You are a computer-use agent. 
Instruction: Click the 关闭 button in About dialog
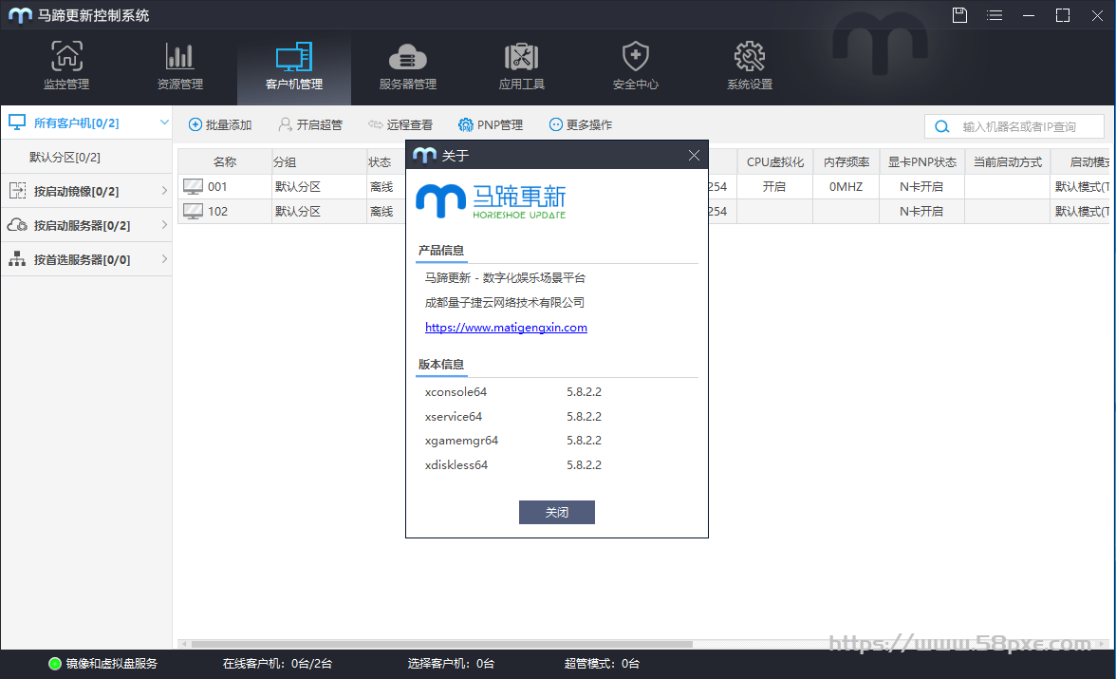click(556, 512)
